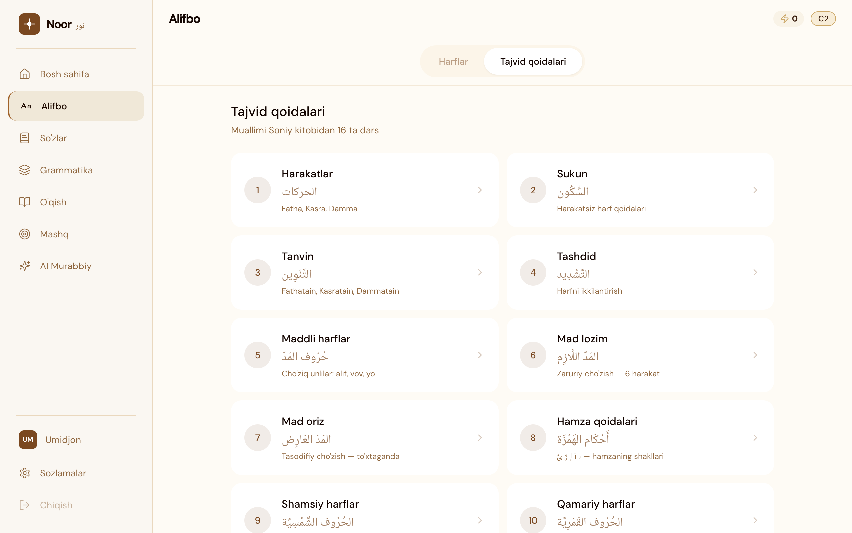The width and height of the screenshot is (852, 533).
Task: Open Bosh sahifa home icon
Action: coord(25,74)
